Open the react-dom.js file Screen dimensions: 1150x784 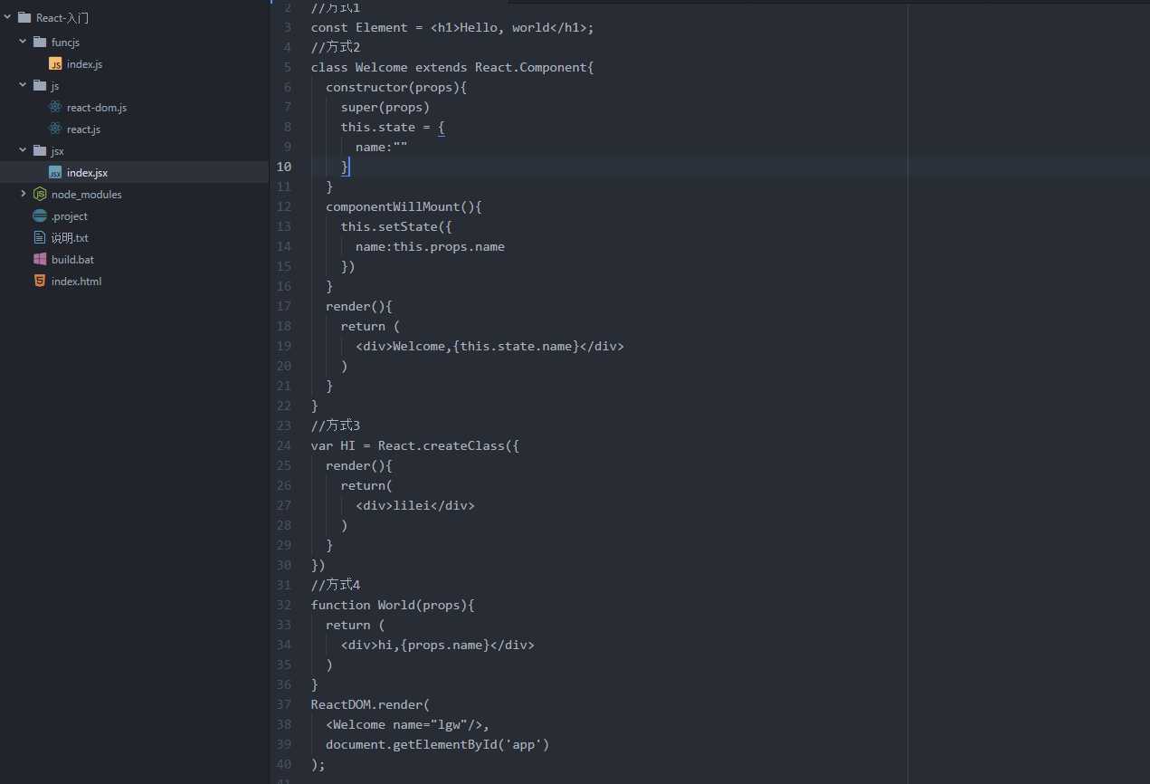point(97,108)
